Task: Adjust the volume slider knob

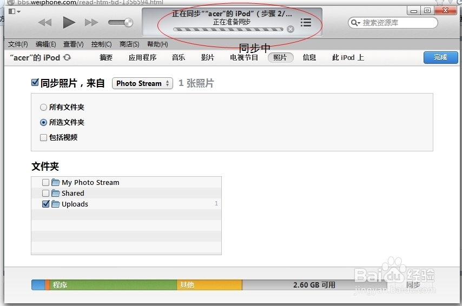Action: coord(128,22)
